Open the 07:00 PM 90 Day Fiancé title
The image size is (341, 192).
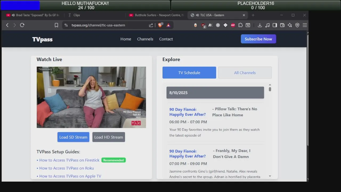(x=188, y=154)
